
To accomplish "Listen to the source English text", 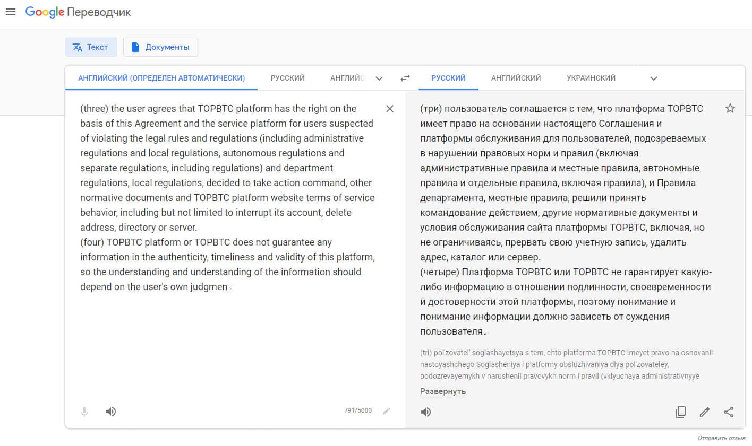I will coord(111,412).
